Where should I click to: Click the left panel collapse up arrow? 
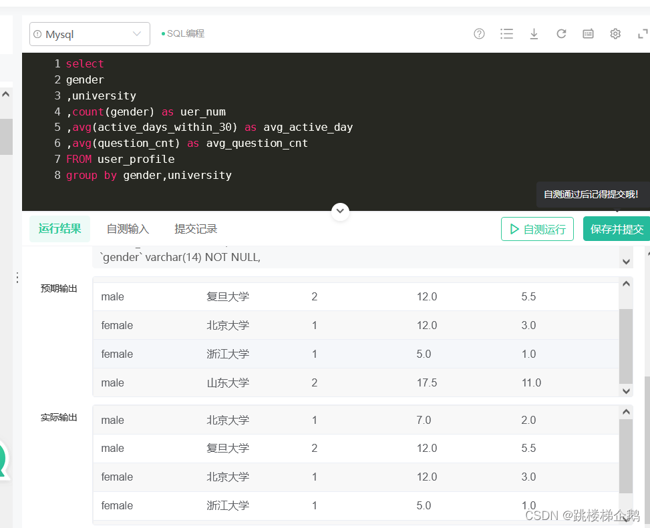pyautogui.click(x=6, y=94)
